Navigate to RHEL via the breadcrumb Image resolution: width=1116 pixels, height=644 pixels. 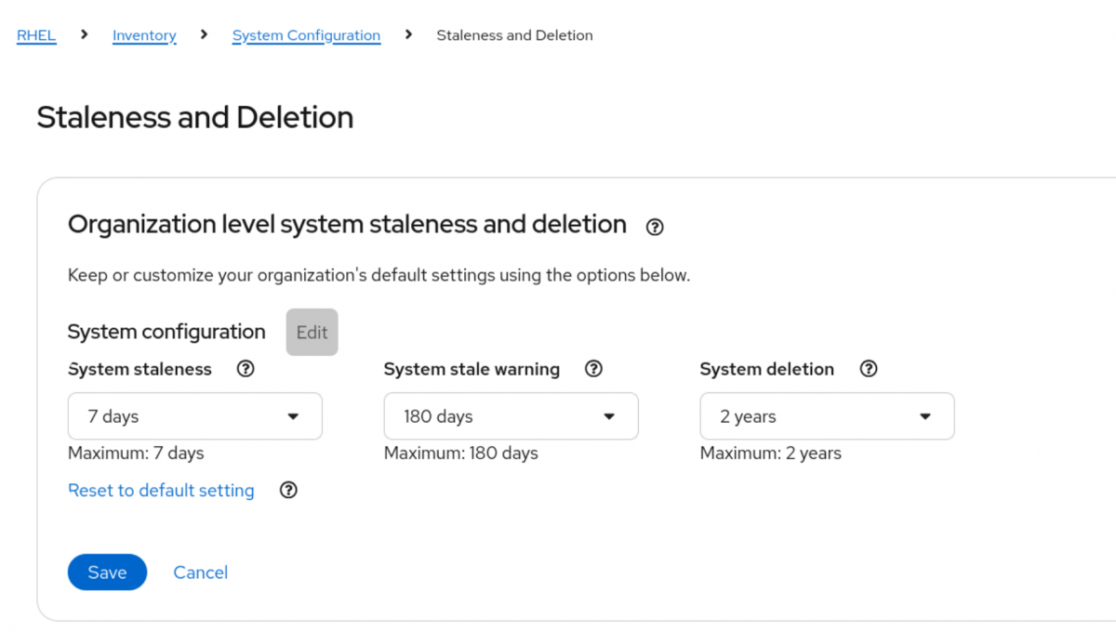pyautogui.click(x=36, y=34)
